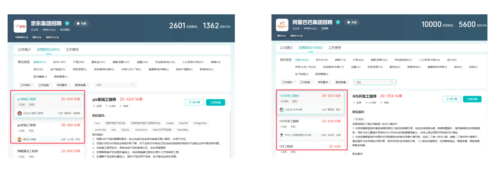Open 工作经验 dropdown on 京东 page

pos(45,85)
